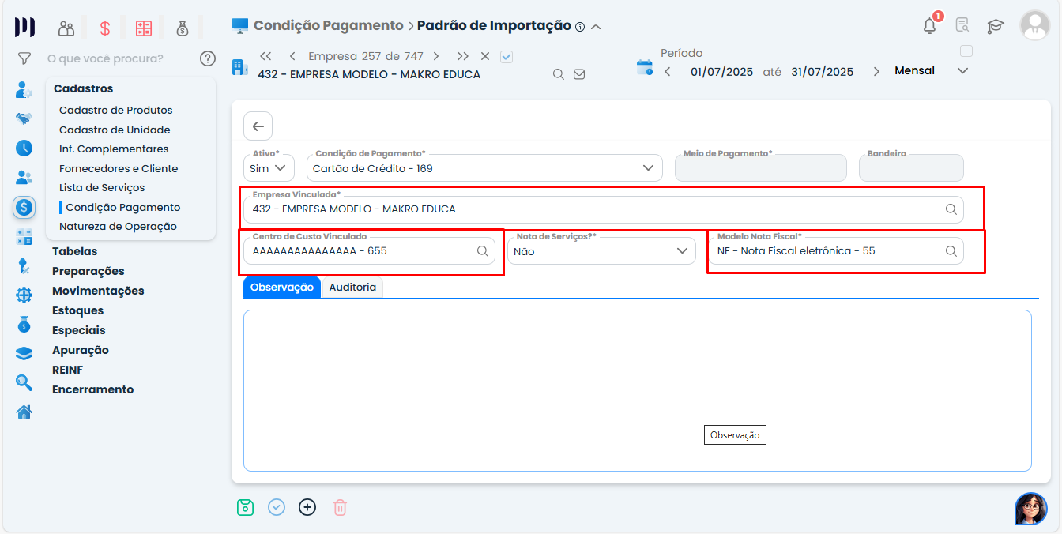Select the red dollar sign module icon
The width and height of the screenshot is (1062, 534).
[x=104, y=26]
